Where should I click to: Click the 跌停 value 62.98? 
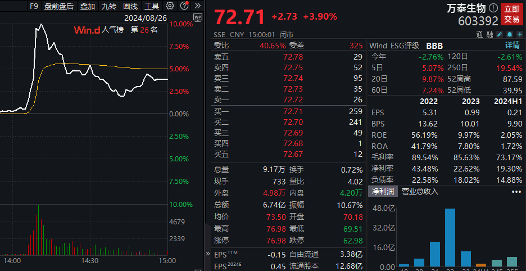coord(353,241)
